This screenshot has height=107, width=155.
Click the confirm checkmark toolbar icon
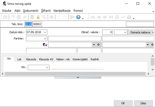[x=123, y=17]
